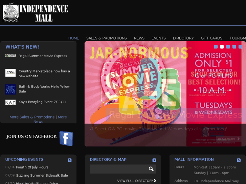Go to the Home menu item
This screenshot has width=246, height=184.
point(73,38)
